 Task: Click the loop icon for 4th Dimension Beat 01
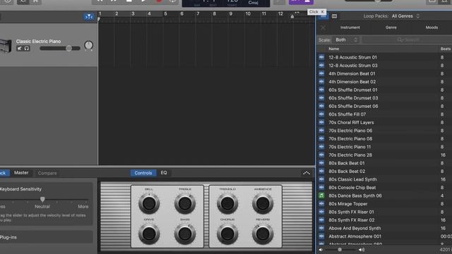(321, 73)
